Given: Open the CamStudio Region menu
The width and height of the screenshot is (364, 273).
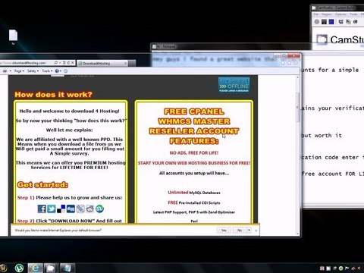Looking at the screenshot, I should coord(326,14).
